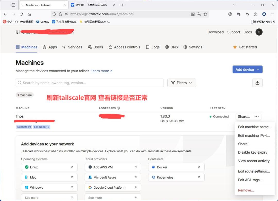Click the browser address bar URL
The height and width of the screenshot is (201, 278).
(102, 14)
